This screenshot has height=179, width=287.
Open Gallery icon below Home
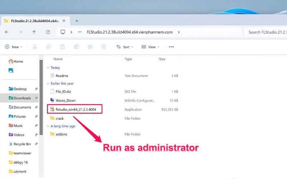11,70
